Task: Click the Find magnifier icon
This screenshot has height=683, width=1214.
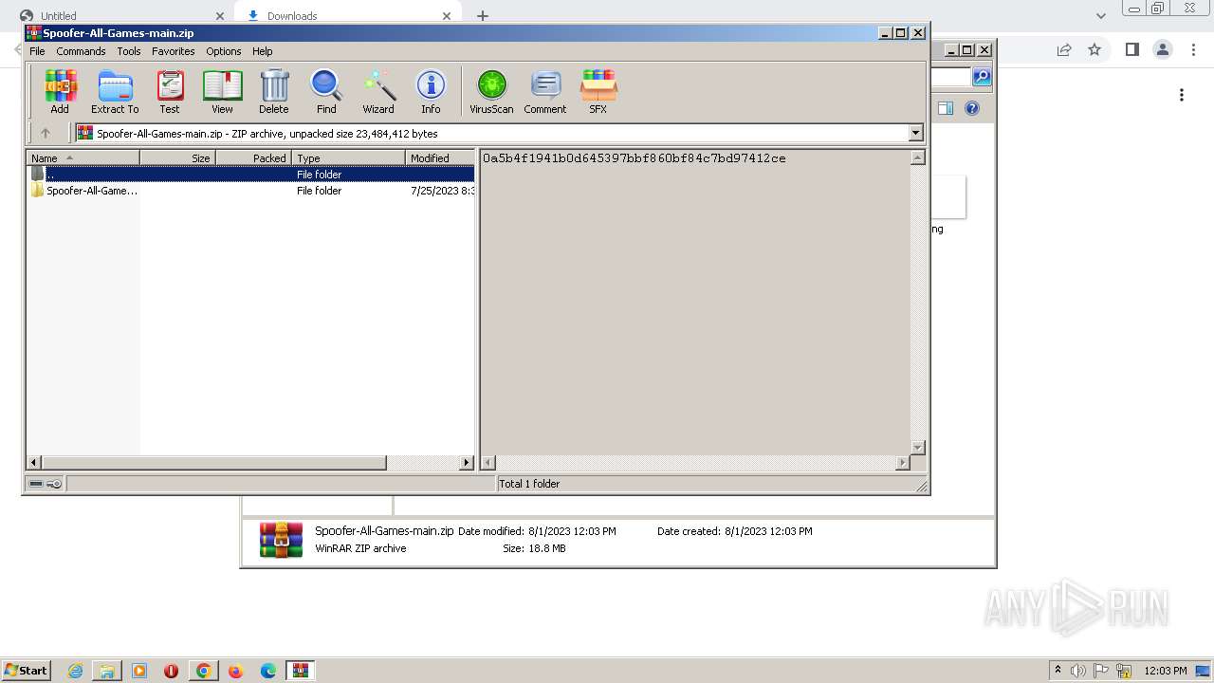Action: pos(326,92)
